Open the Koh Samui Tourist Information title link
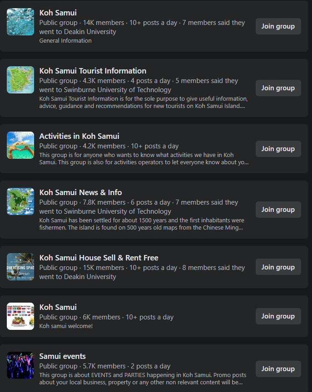This screenshot has height=392, width=312. [x=93, y=71]
